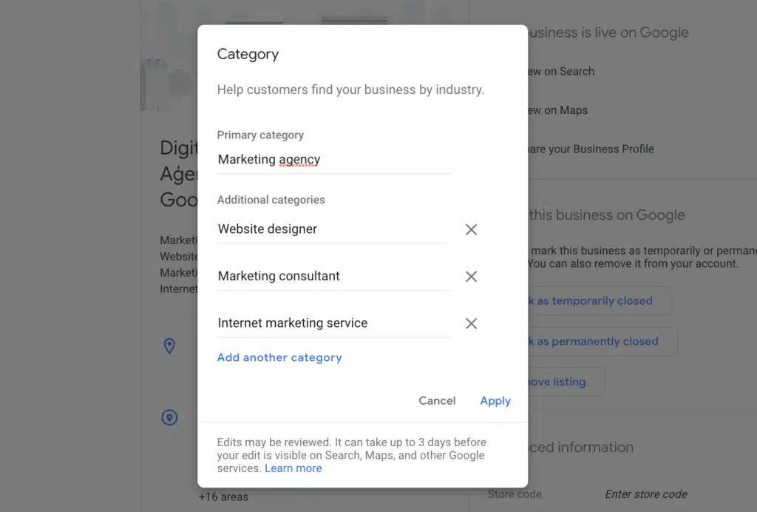757x512 pixels.
Task: Click the location pin icon
Action: pos(169,346)
